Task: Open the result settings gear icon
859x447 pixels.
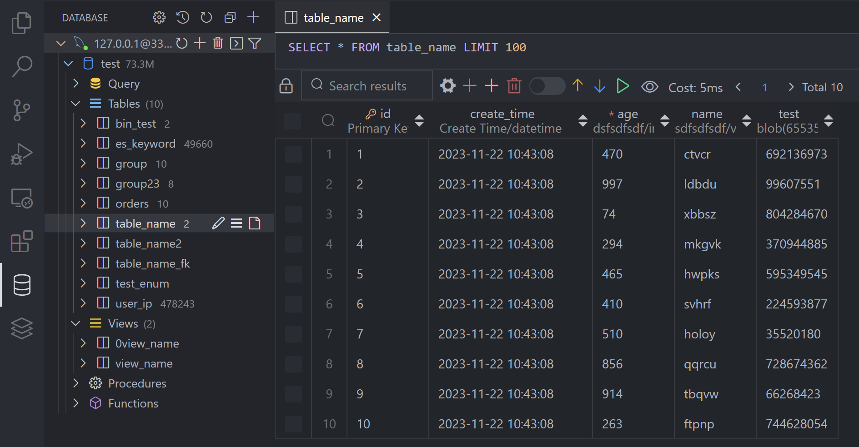Action: [447, 86]
